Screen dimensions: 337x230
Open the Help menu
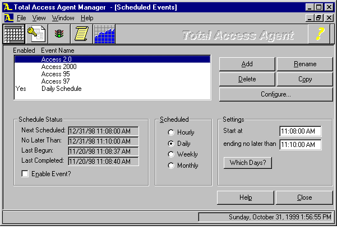[x=87, y=18]
